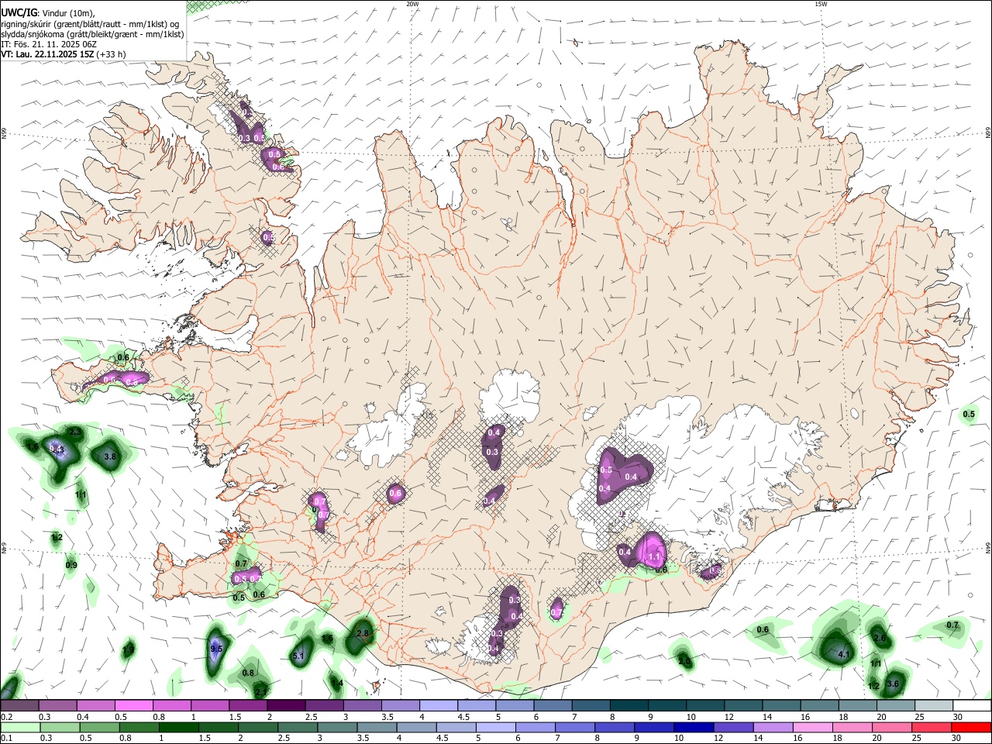Viewport: 992px width, 744px height.
Task: Click the "2.3" precipitation value
Action: (x=75, y=432)
